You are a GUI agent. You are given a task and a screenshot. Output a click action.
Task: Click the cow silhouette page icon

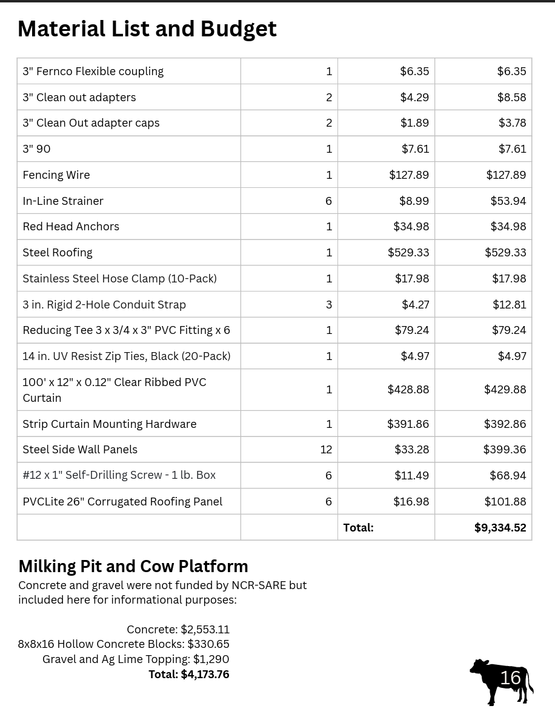500,681
